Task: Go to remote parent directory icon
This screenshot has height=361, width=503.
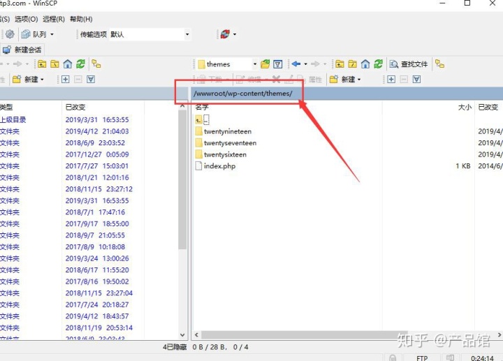Action: click(340, 64)
